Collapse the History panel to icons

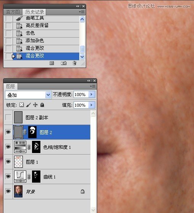[x=78, y=6]
